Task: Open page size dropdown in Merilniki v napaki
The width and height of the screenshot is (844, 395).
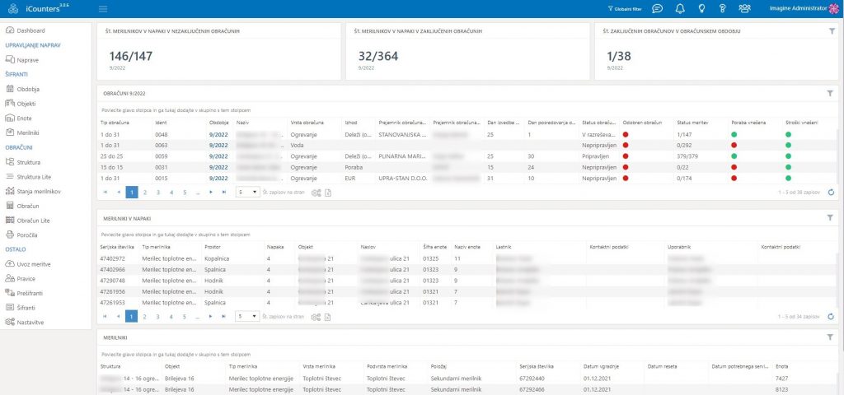Action: [247, 317]
